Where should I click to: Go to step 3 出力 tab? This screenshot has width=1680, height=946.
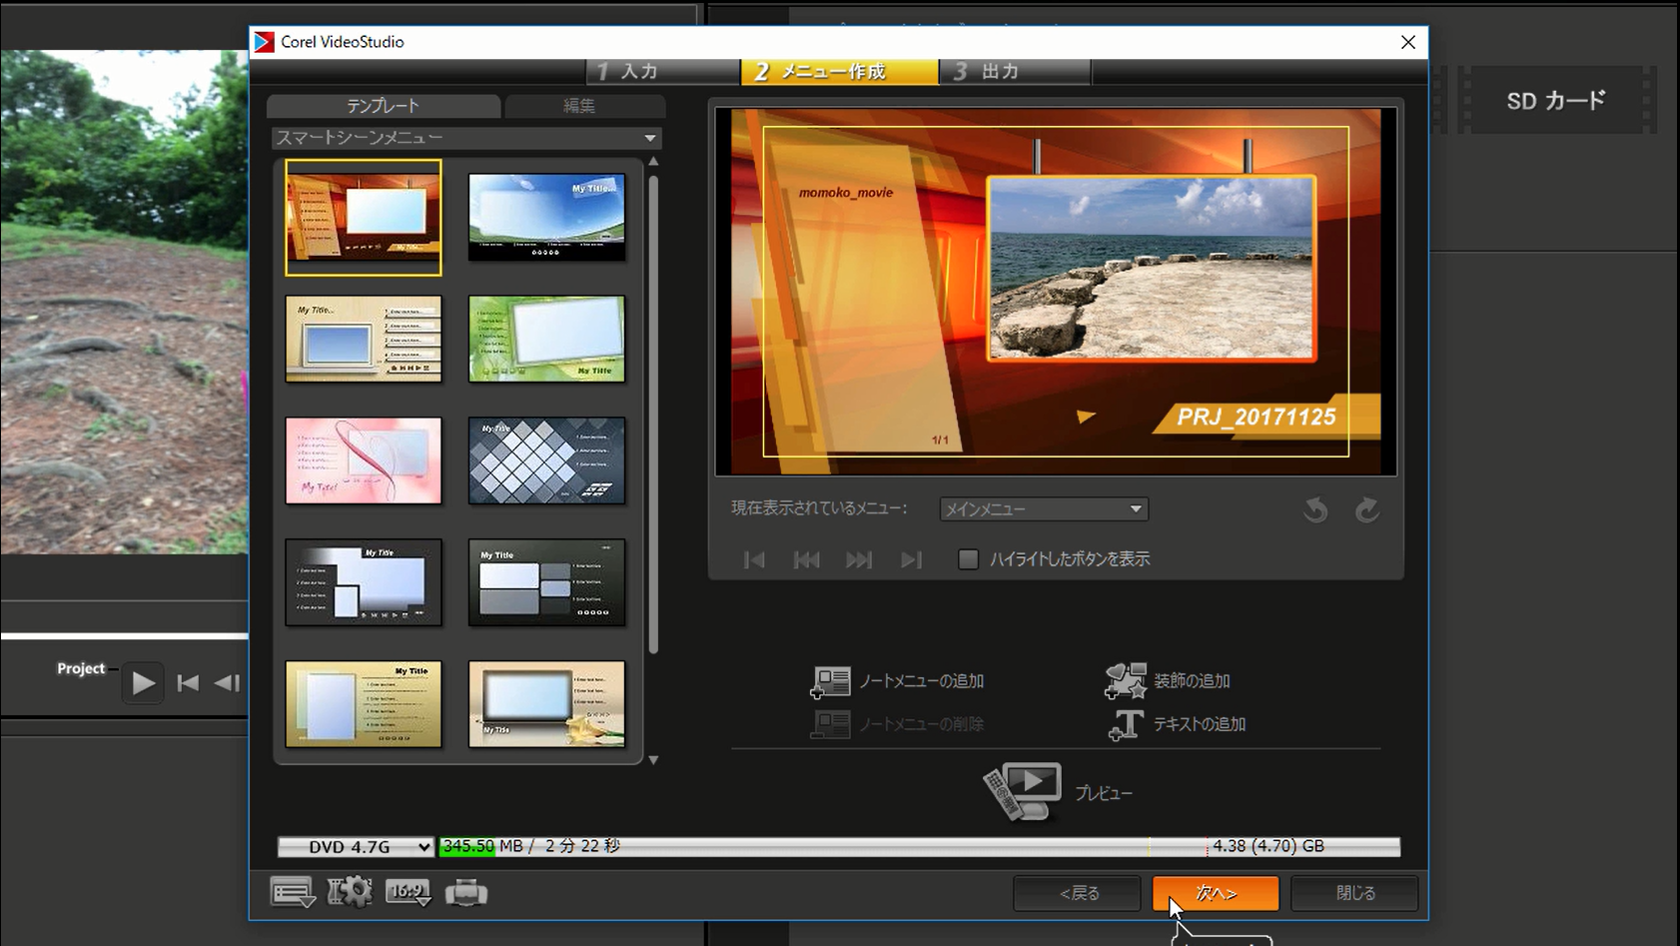[1013, 72]
